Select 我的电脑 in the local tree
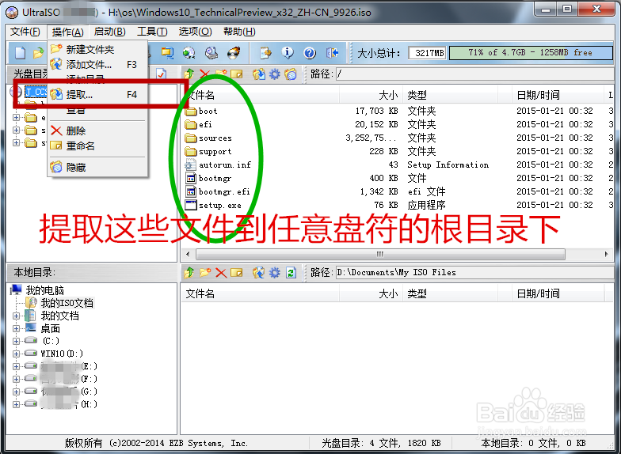Screen dimensions: 621x454 (x=44, y=290)
